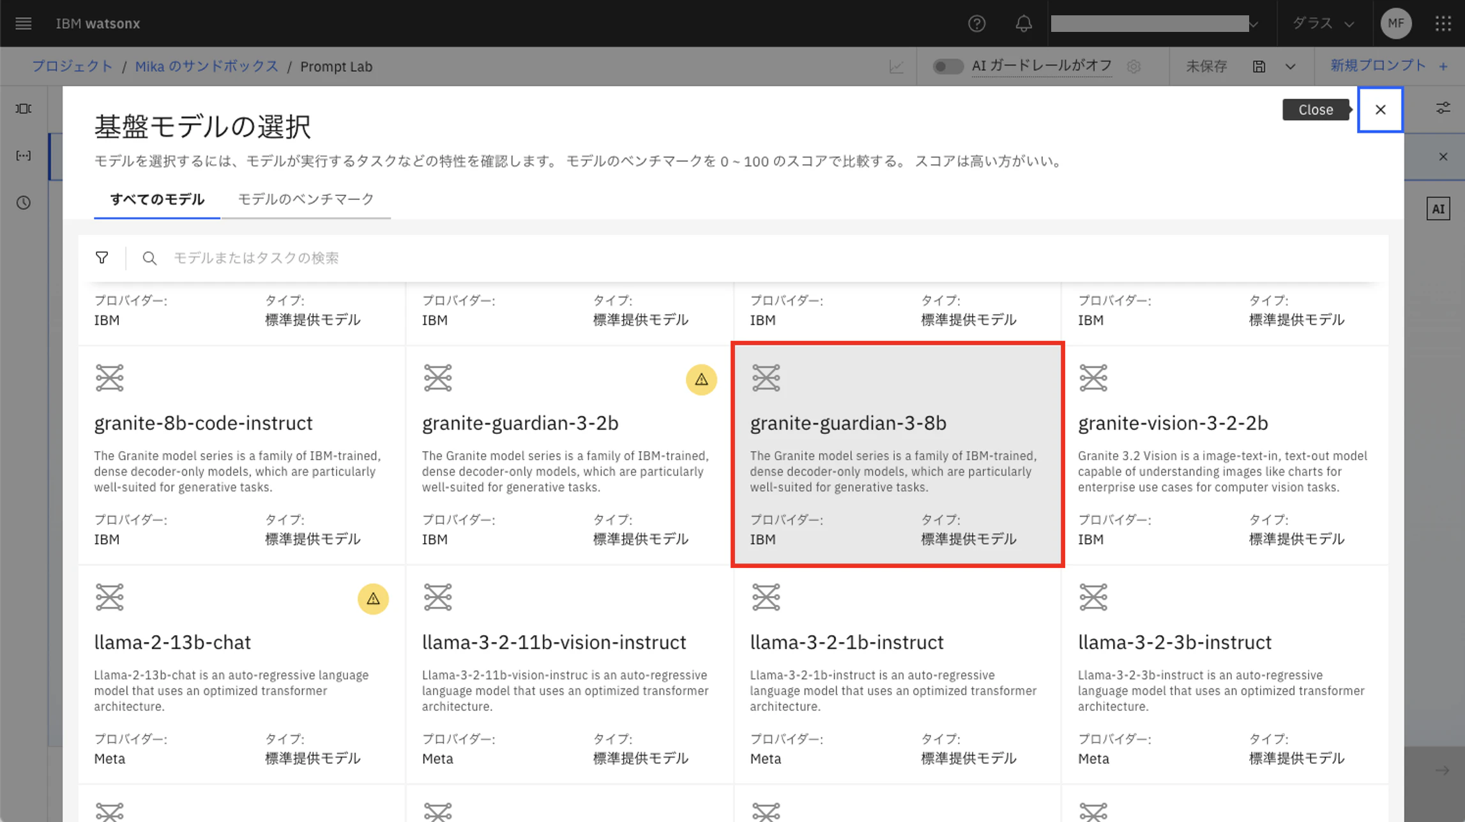Switch to すべてのモデル tab

click(x=157, y=199)
